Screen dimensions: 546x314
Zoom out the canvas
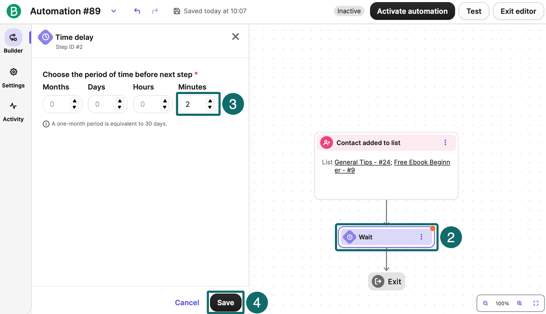(x=485, y=303)
